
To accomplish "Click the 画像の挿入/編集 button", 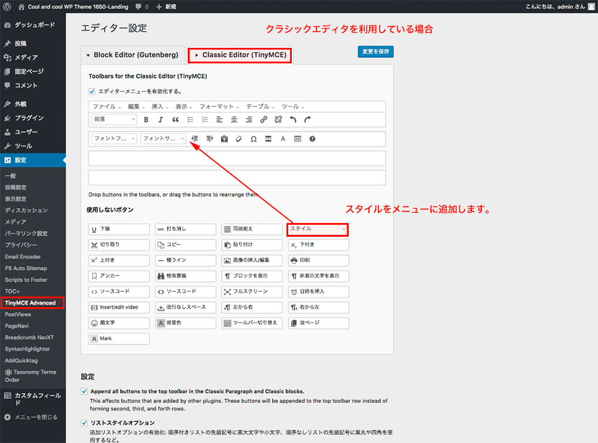I will (252, 261).
